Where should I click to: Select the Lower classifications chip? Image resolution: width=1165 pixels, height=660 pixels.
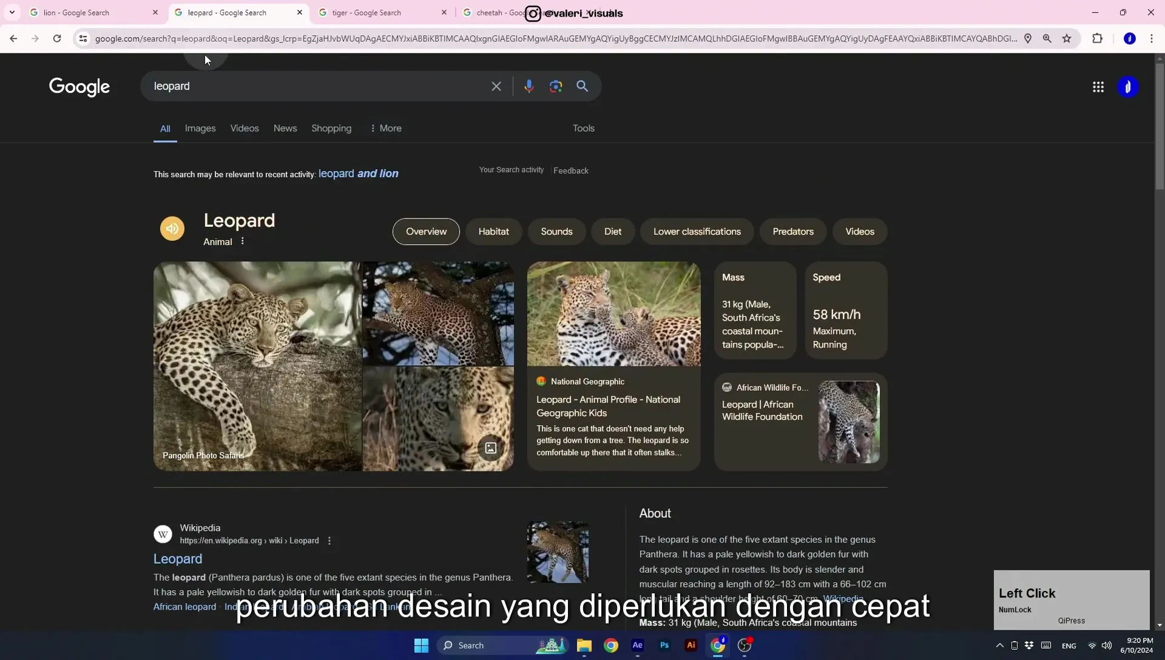[697, 232]
